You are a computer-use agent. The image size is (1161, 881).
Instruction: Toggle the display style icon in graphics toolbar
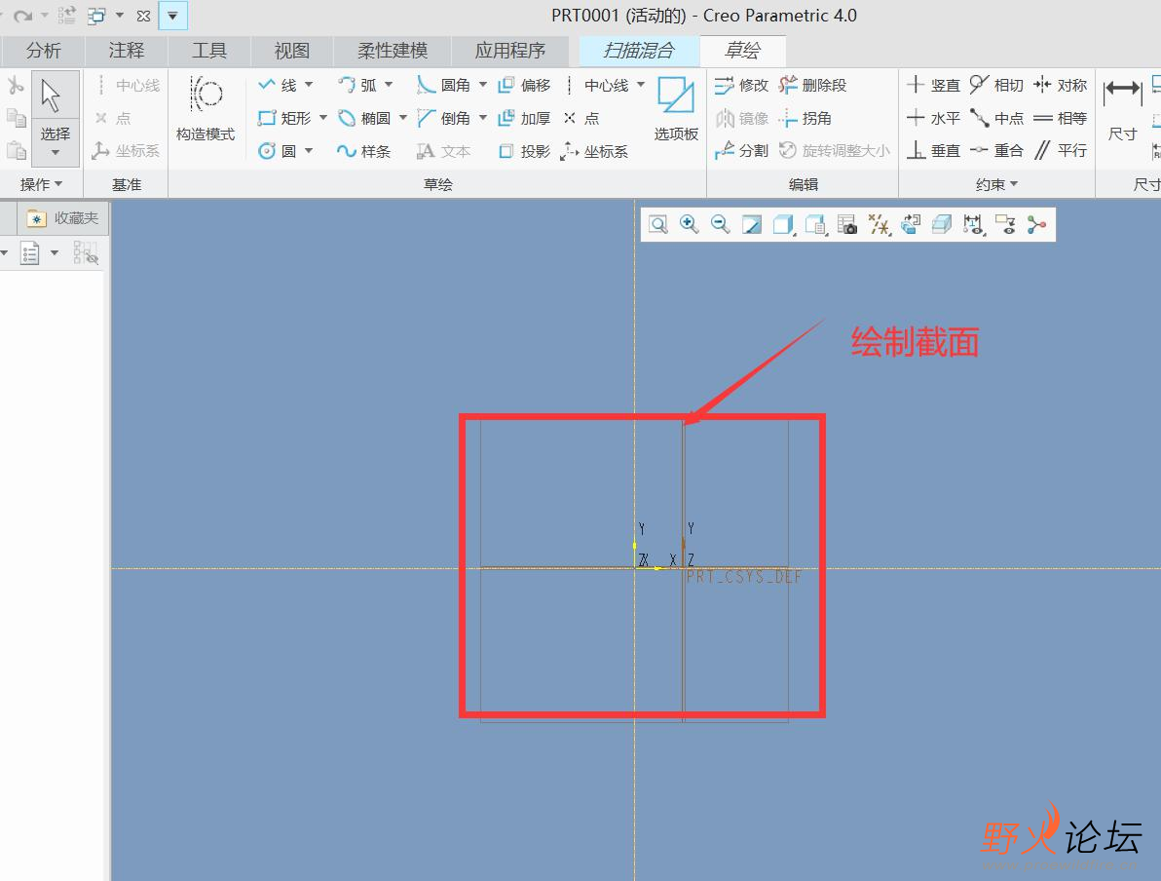click(783, 224)
